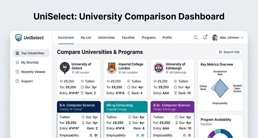Click the Support question mark icon
258x138 pixels.
[x=17, y=81]
